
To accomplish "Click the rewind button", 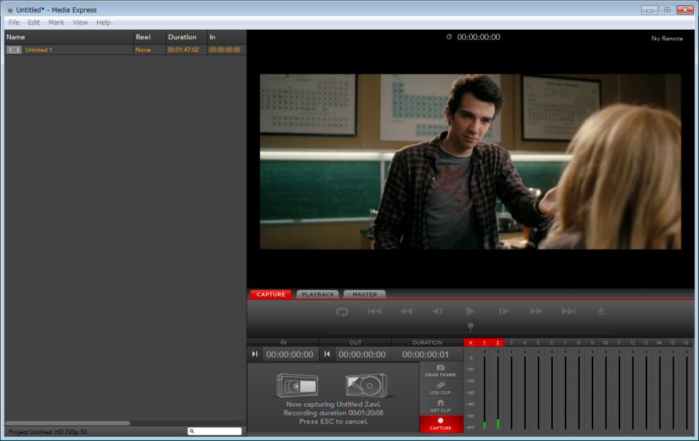I will pyautogui.click(x=406, y=312).
